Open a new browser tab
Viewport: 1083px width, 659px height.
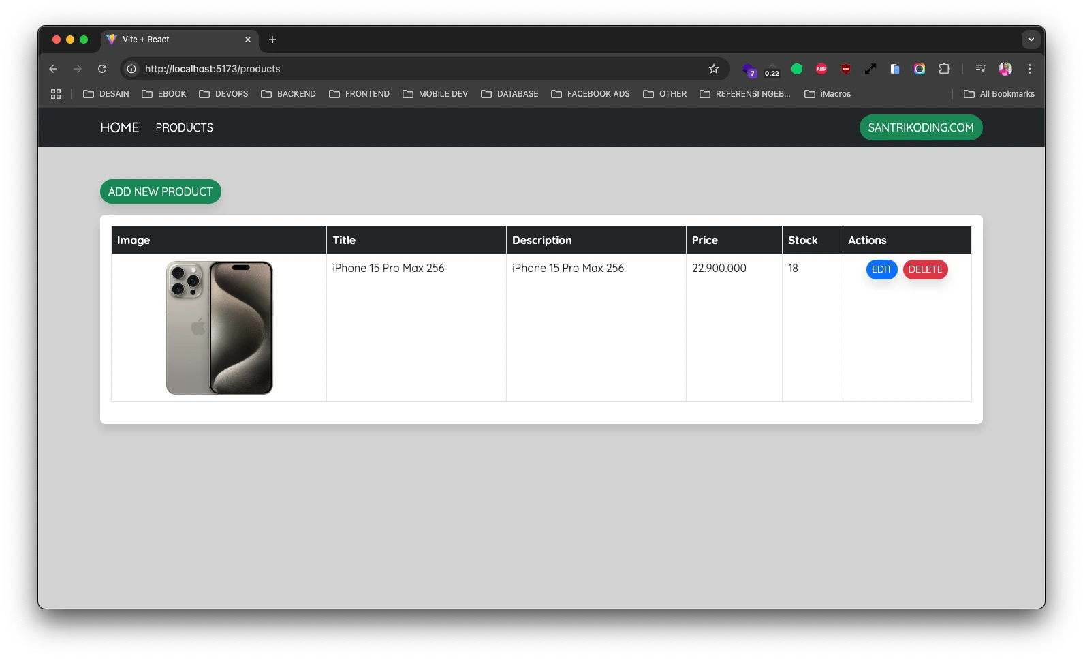[272, 40]
